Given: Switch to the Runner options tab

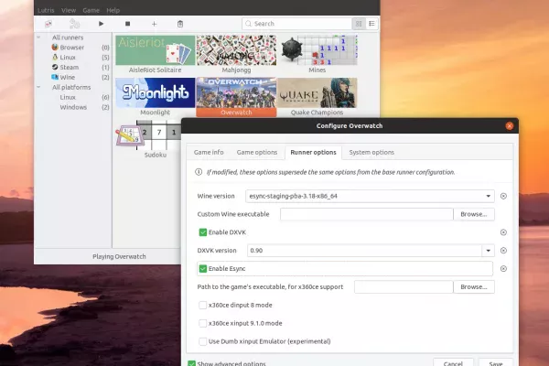Looking at the screenshot, I should 313,153.
